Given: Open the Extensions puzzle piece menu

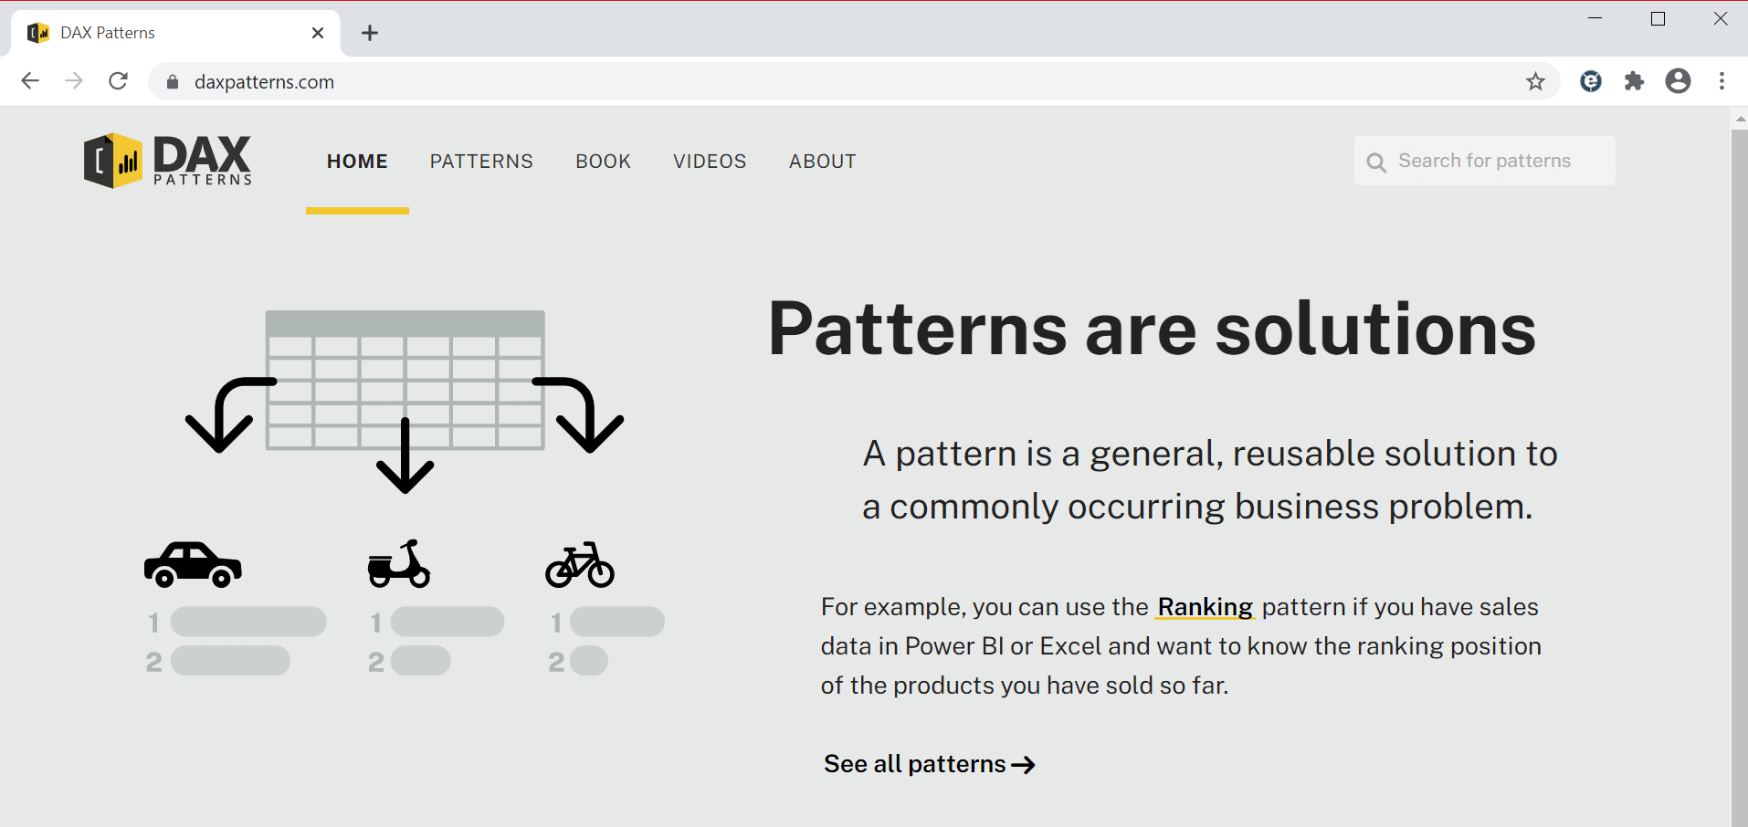Looking at the screenshot, I should (x=1634, y=81).
